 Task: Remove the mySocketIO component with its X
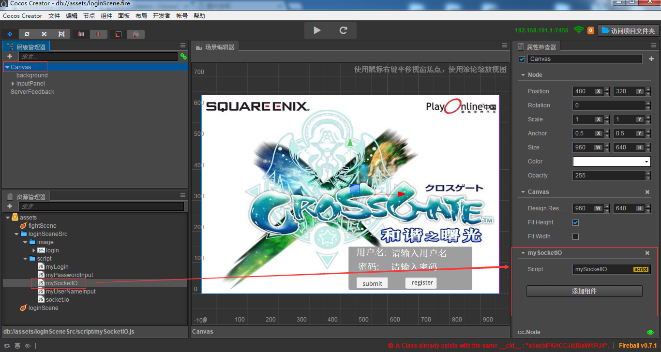click(x=647, y=253)
